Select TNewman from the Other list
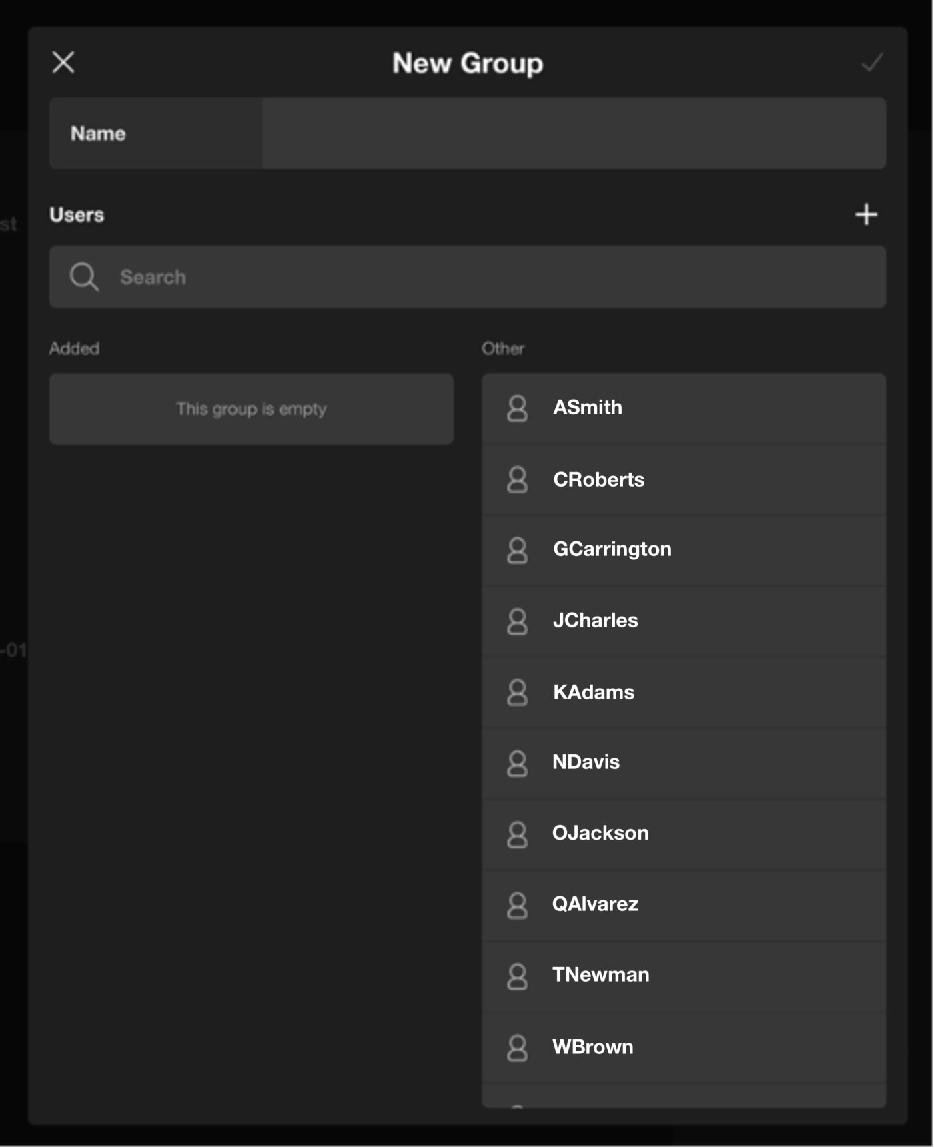 coord(683,975)
